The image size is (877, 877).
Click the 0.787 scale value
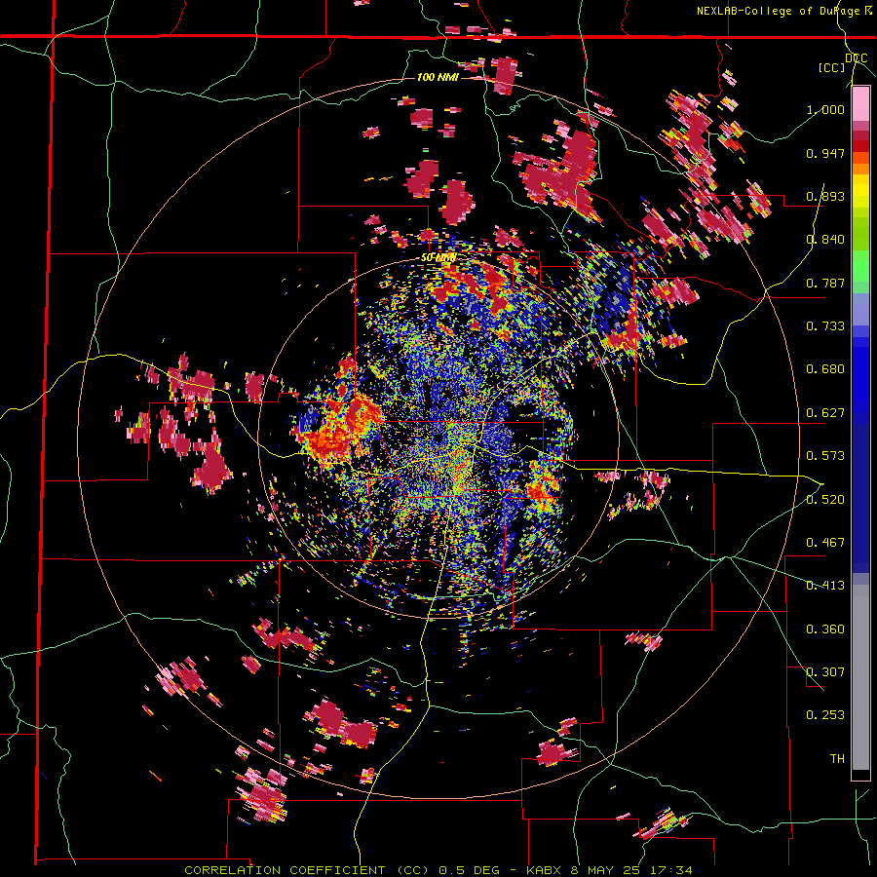pos(825,283)
